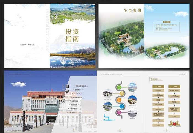Click the Potala Palace circular photo

[x=132, y=100]
